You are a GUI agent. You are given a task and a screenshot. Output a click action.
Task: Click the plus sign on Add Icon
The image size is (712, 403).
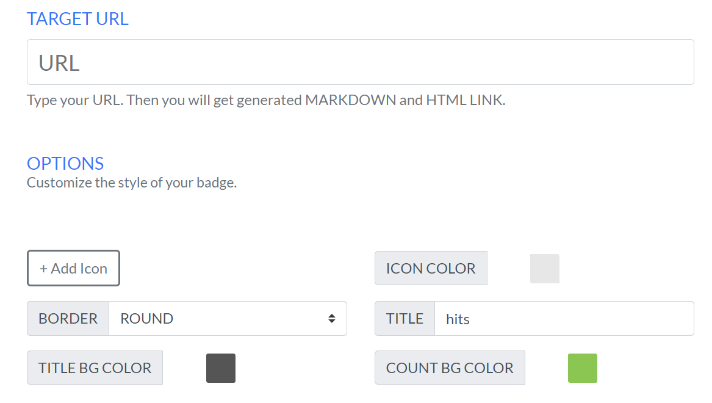pos(43,269)
